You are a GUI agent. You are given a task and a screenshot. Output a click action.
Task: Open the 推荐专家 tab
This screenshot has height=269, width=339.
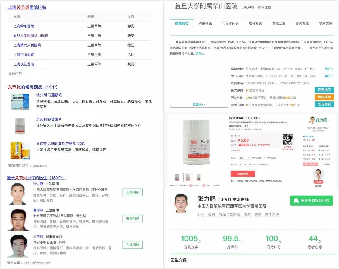coord(255,24)
